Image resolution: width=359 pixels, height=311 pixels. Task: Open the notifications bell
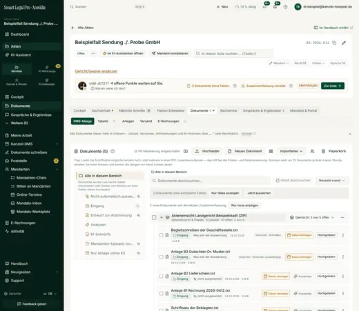(x=275, y=7)
